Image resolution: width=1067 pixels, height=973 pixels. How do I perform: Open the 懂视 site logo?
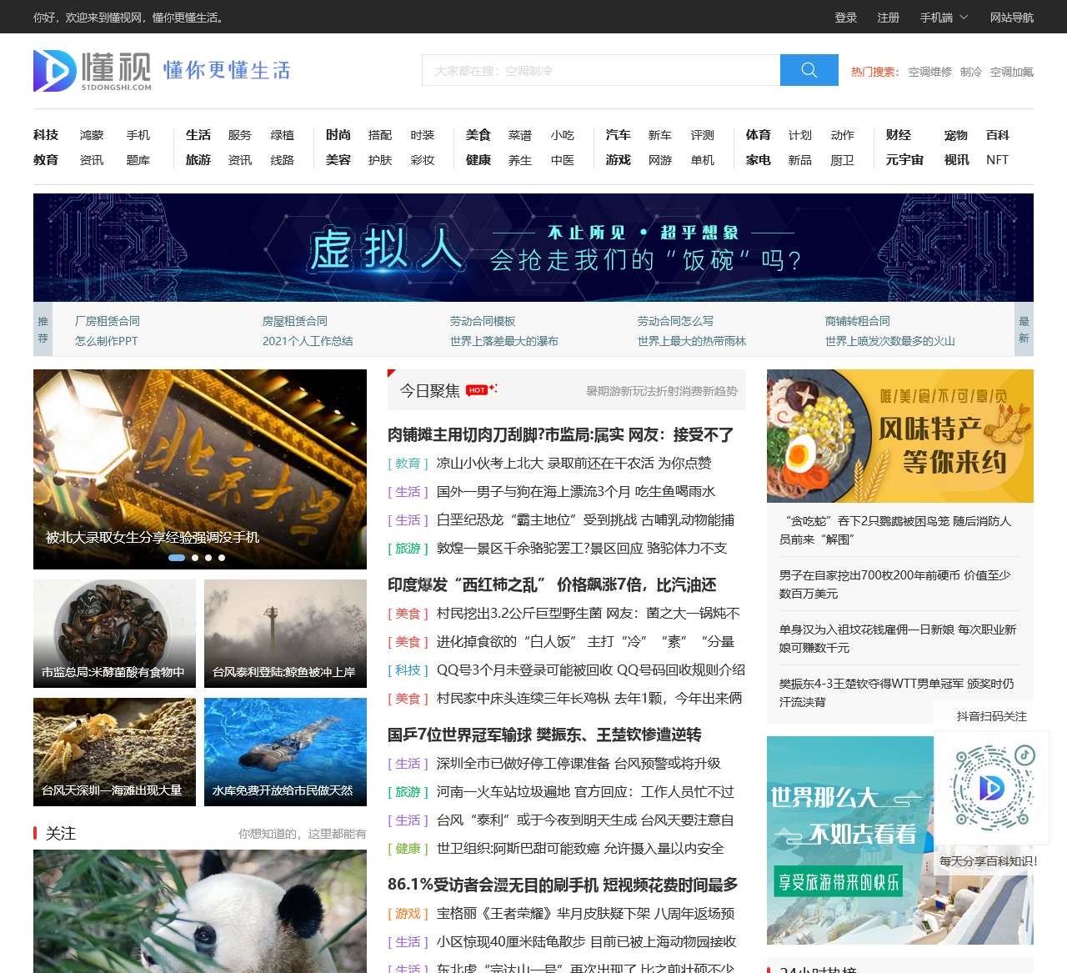tap(93, 70)
